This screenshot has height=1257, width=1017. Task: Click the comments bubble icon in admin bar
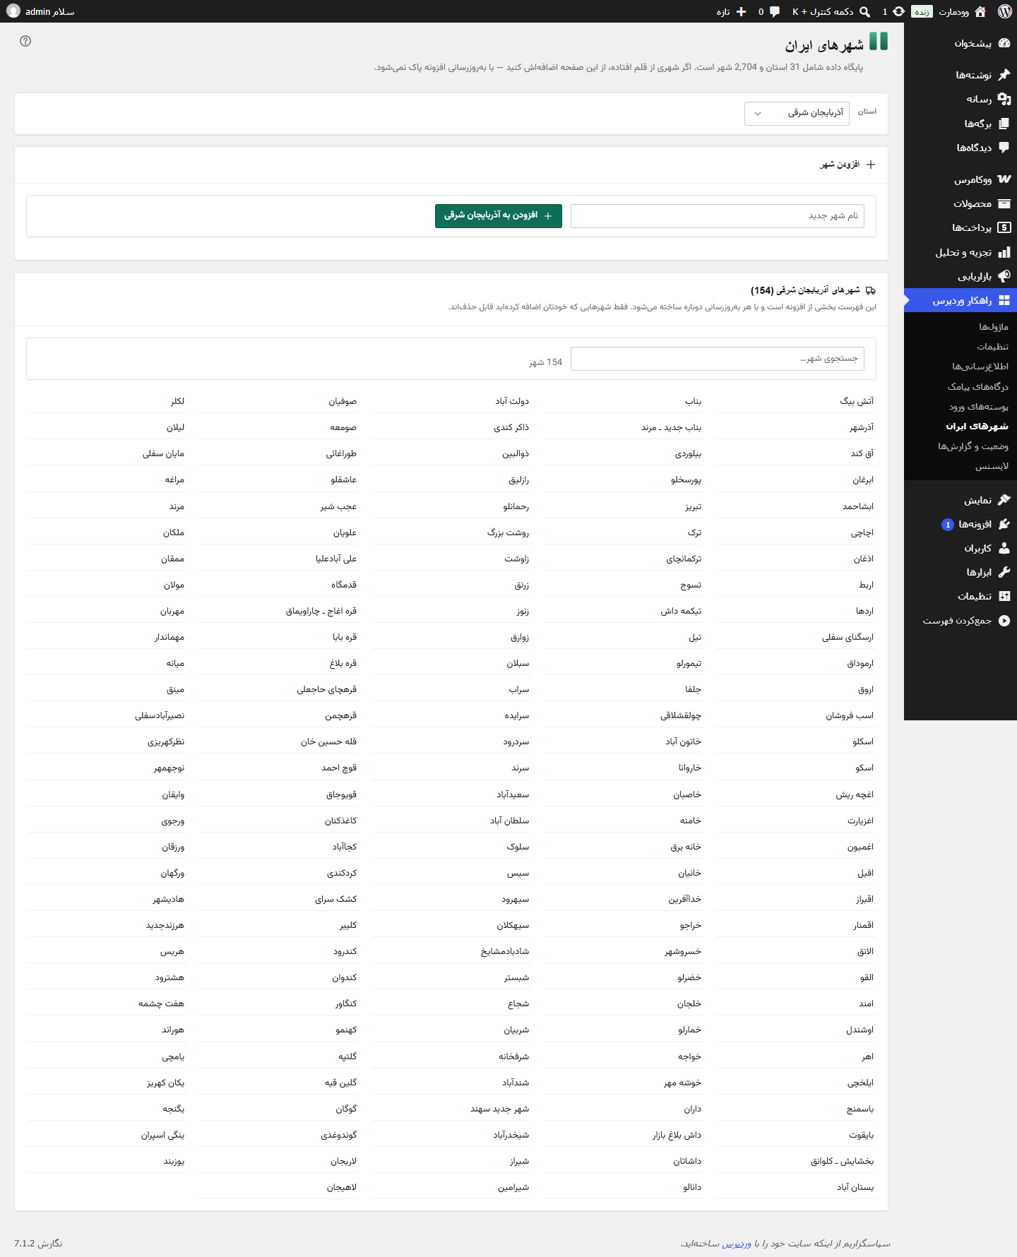(775, 11)
